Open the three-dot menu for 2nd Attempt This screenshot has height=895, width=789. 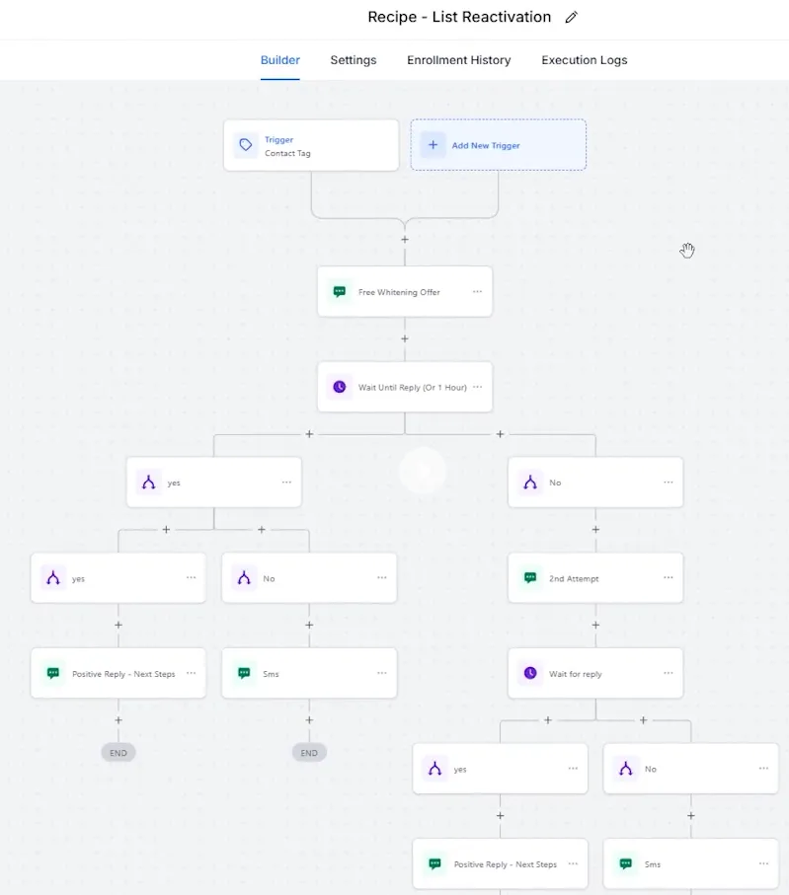point(669,577)
